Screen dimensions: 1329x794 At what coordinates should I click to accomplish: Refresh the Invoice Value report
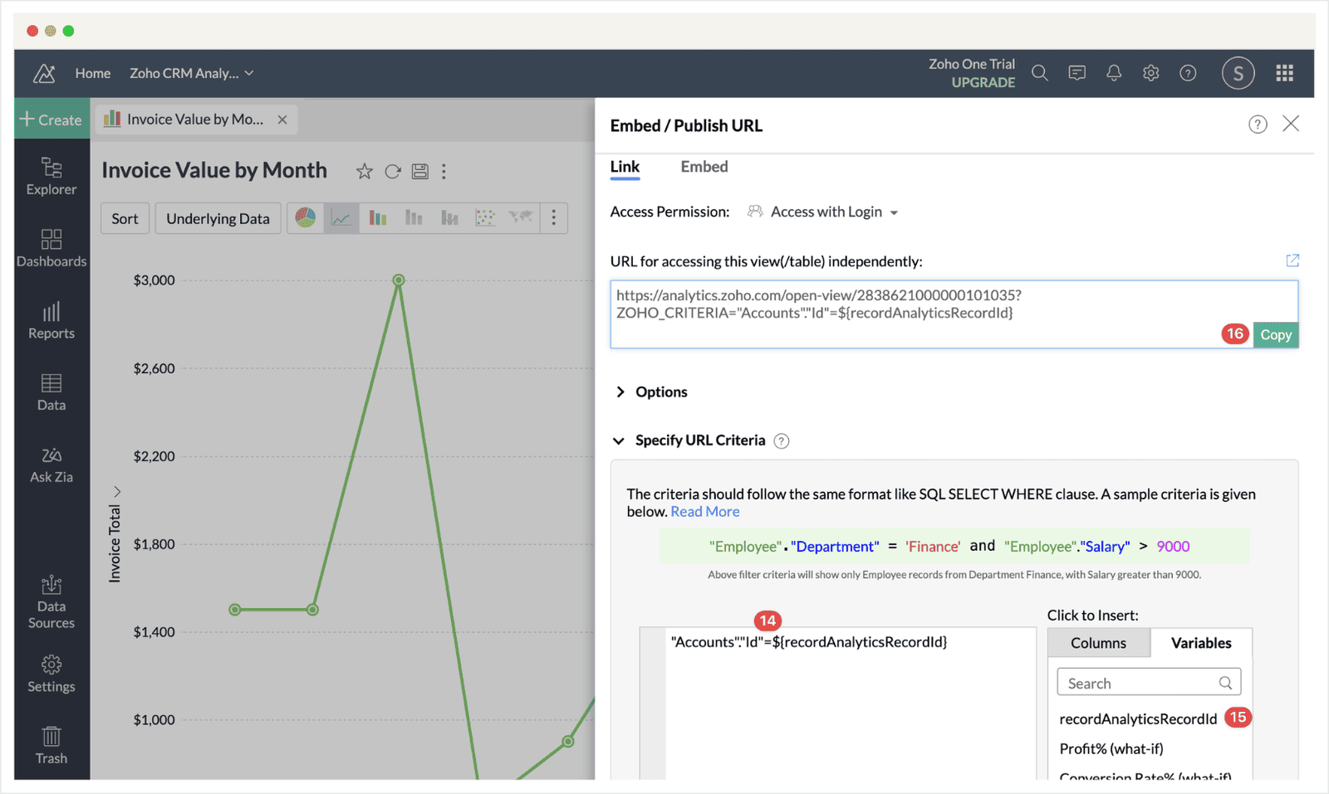tap(393, 172)
